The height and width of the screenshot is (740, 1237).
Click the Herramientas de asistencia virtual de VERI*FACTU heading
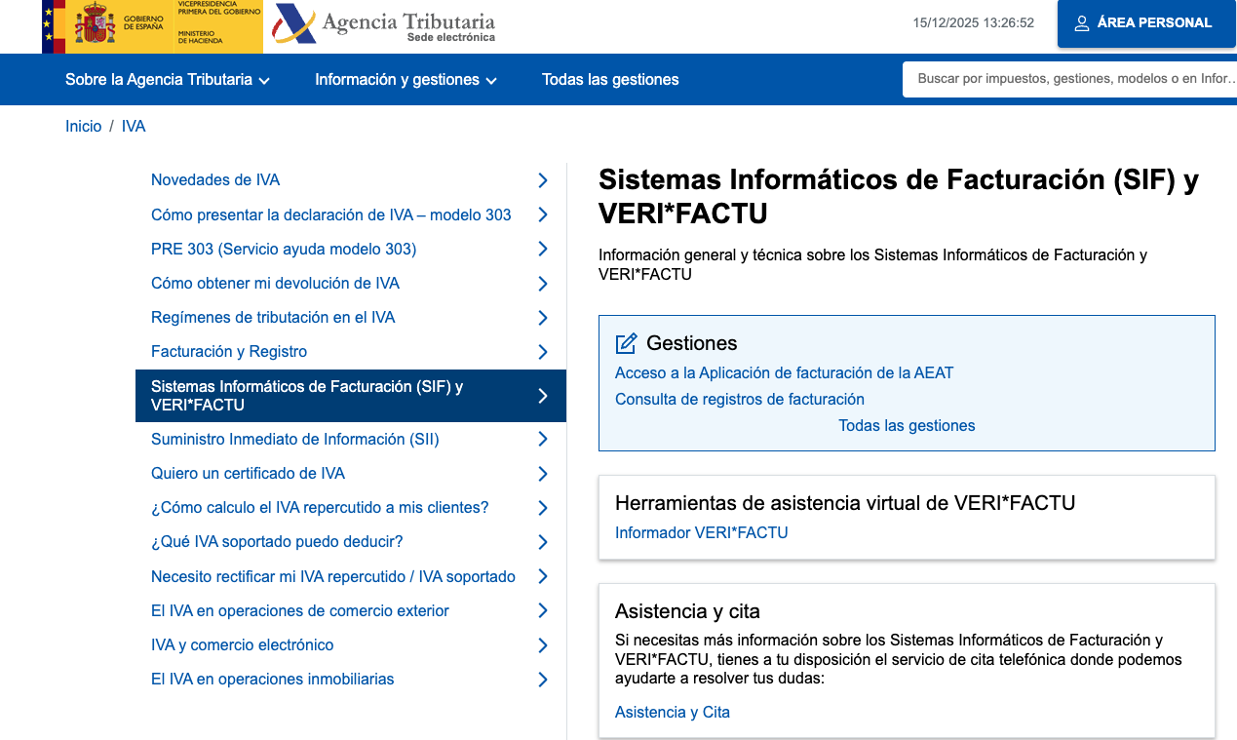(x=845, y=503)
